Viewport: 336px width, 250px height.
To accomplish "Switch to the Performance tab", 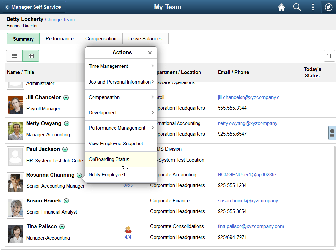I will (59, 38).
